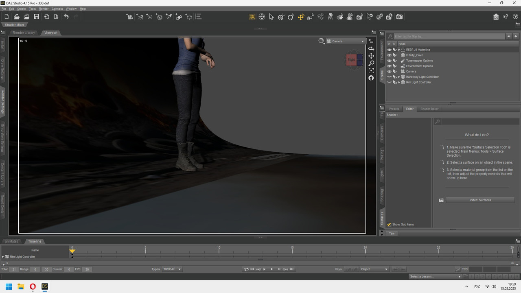
Task: Switch to the Render Library tab
Action: point(24,33)
